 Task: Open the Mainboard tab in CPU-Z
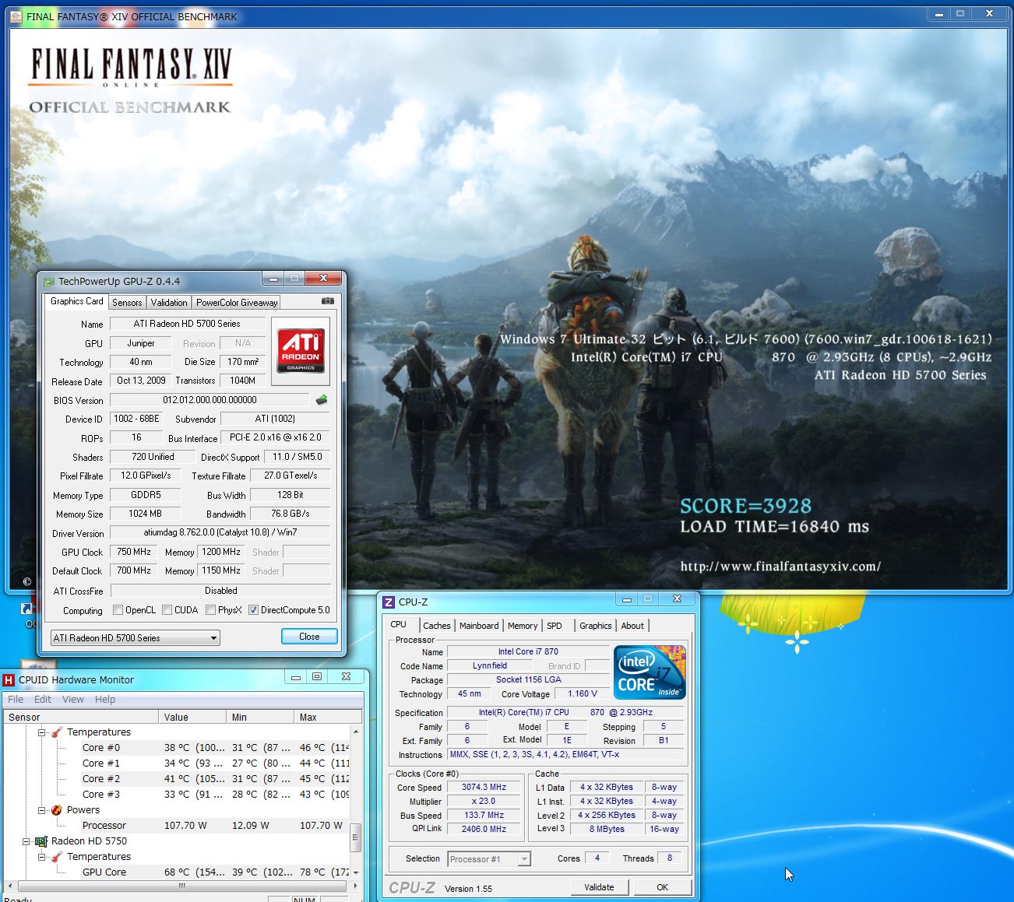[479, 626]
